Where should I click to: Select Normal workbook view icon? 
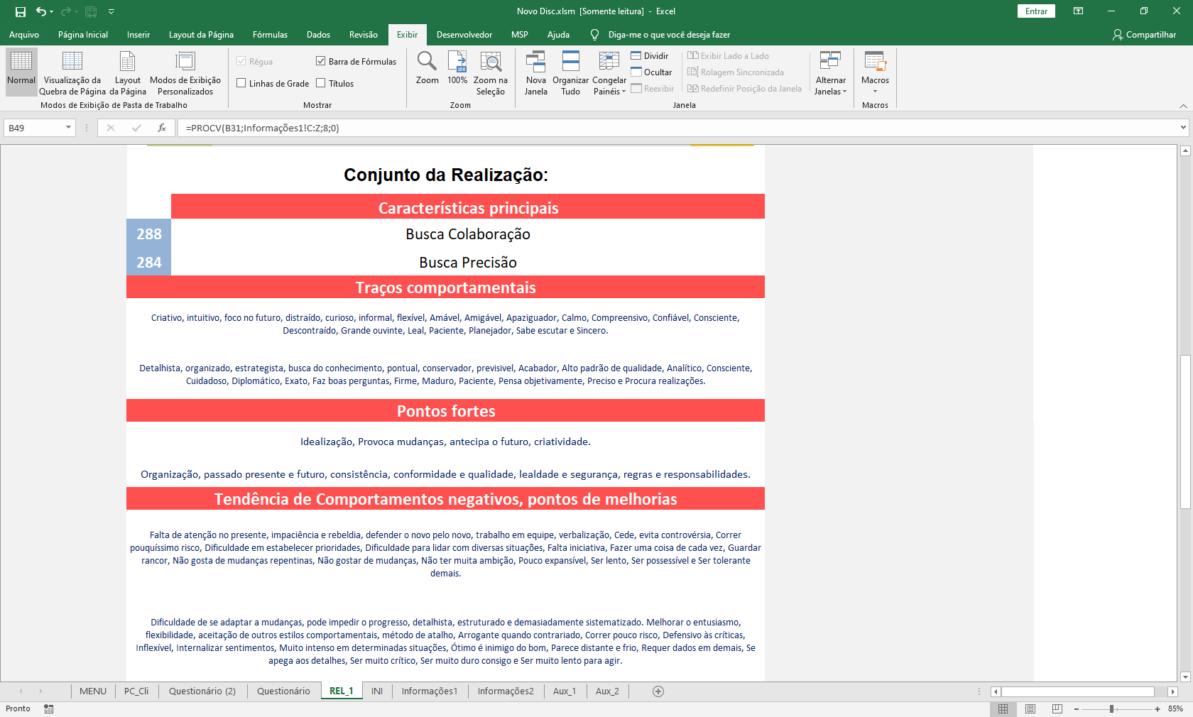coord(21,60)
